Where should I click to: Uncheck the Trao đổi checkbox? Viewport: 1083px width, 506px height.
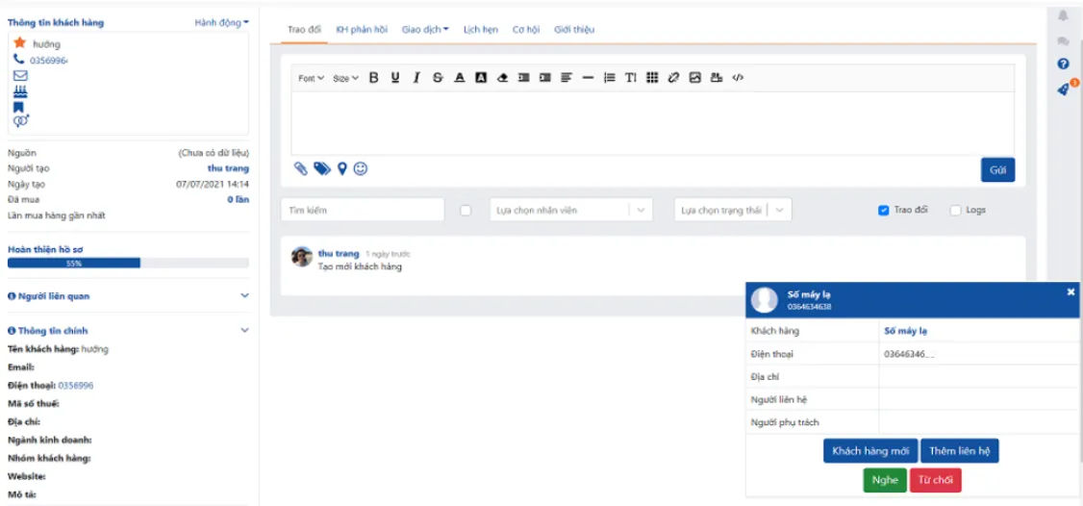(x=883, y=210)
